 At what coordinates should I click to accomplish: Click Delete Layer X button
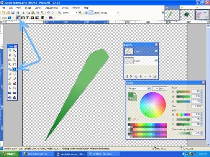point(131,76)
